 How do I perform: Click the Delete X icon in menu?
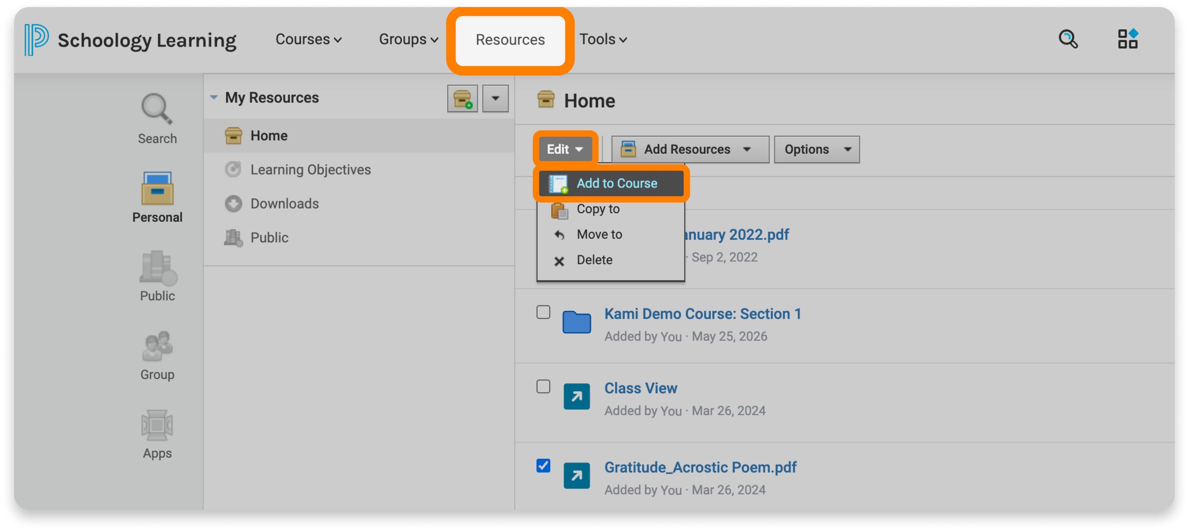(559, 261)
